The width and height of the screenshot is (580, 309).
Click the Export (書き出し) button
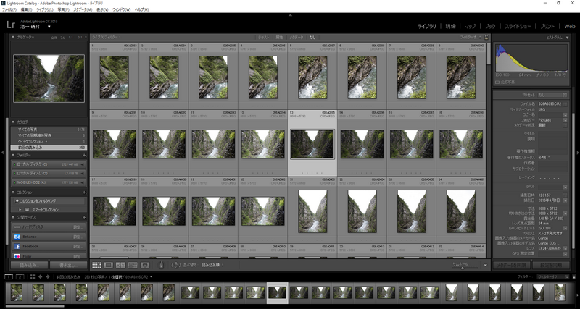(68, 265)
